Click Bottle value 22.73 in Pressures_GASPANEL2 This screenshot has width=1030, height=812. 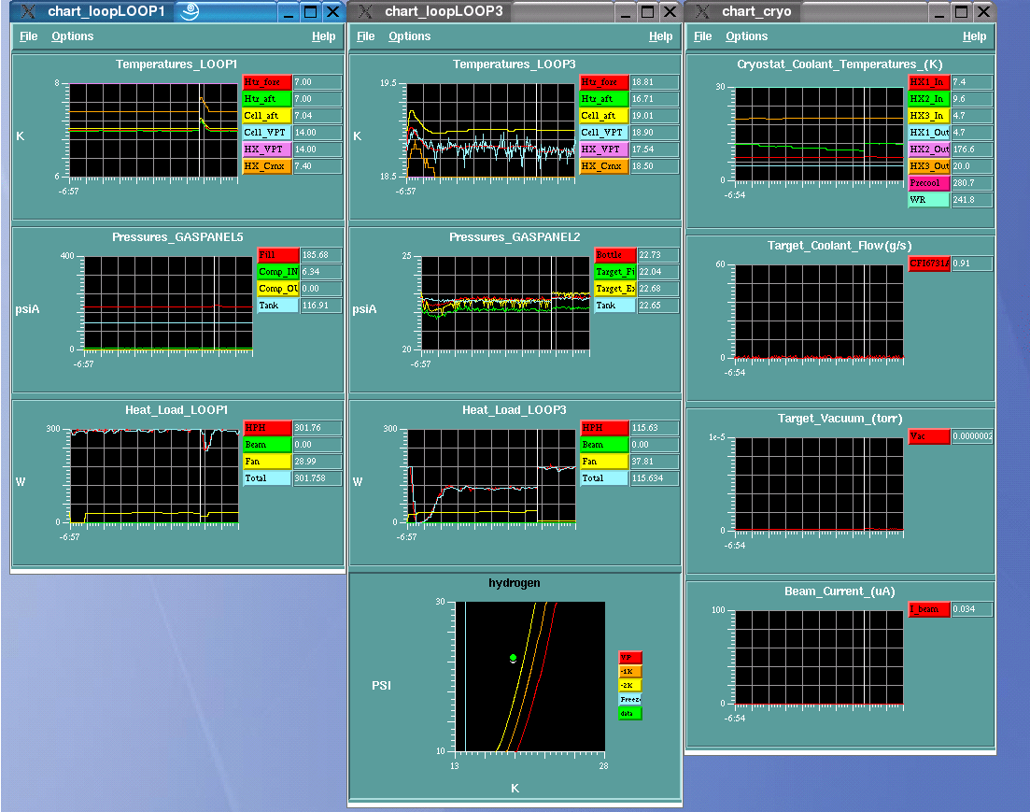[659, 255]
